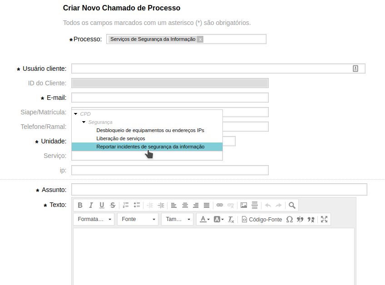Insert a hyperlink with link icon

pyautogui.click(x=220, y=205)
